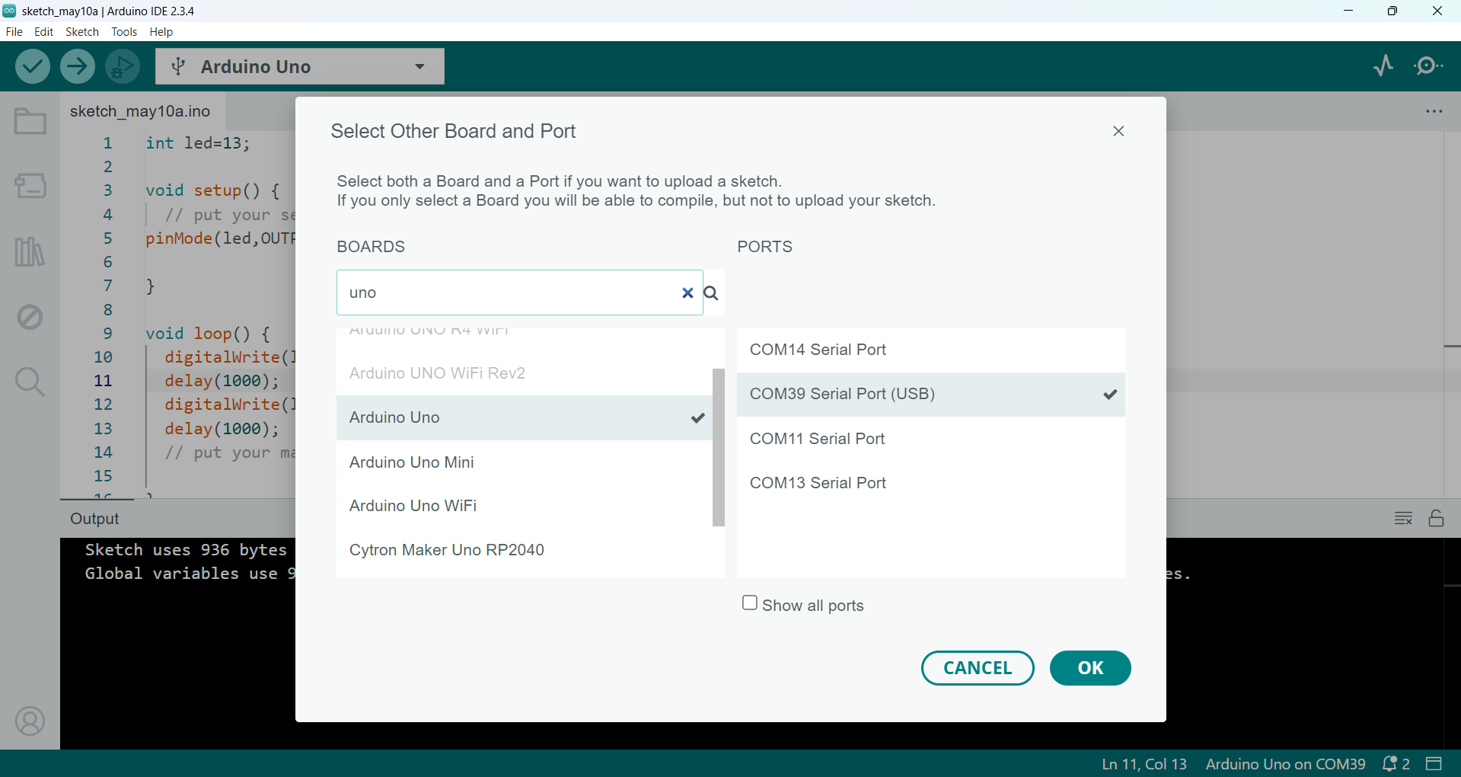1461x777 pixels.
Task: Enable the Show all ports checkbox
Action: (750, 603)
